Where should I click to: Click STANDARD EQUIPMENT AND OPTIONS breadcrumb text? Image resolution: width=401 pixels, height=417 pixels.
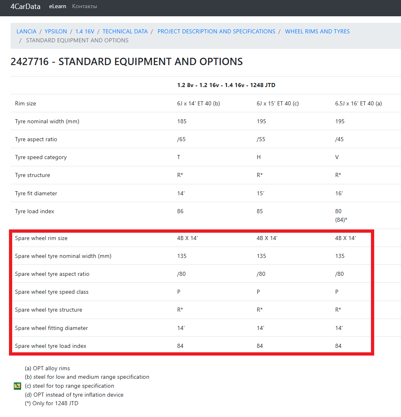click(x=77, y=40)
